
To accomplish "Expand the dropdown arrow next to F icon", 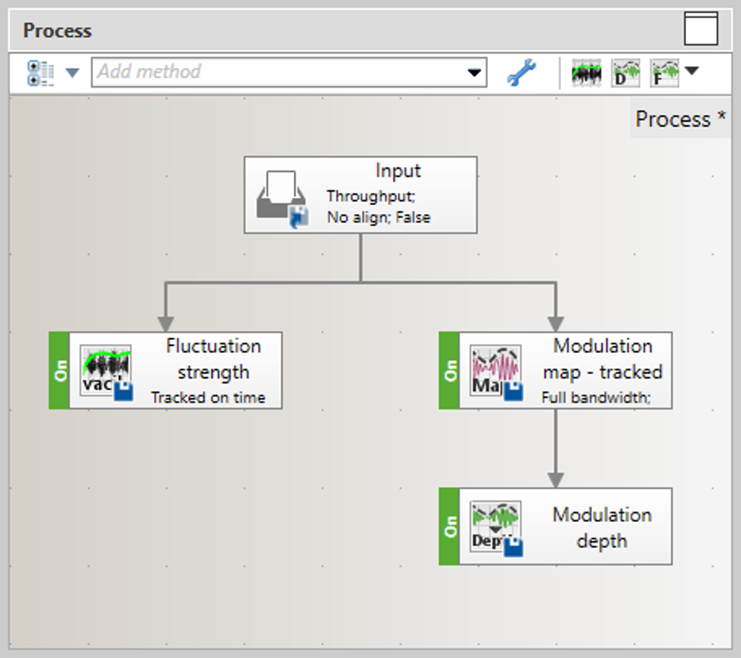I will coord(692,71).
